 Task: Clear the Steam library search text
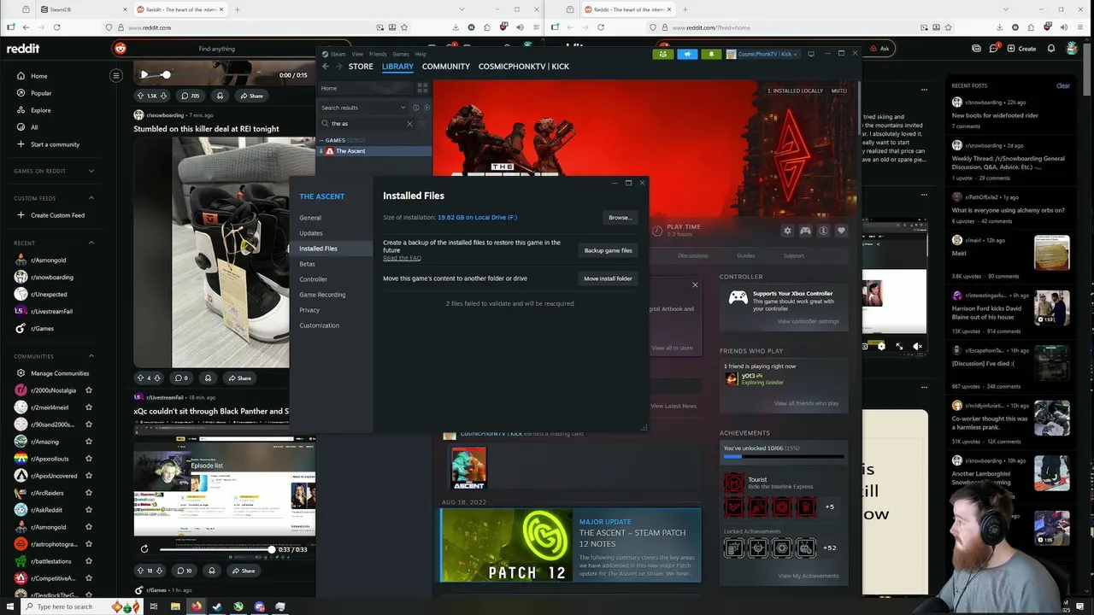[x=409, y=124]
